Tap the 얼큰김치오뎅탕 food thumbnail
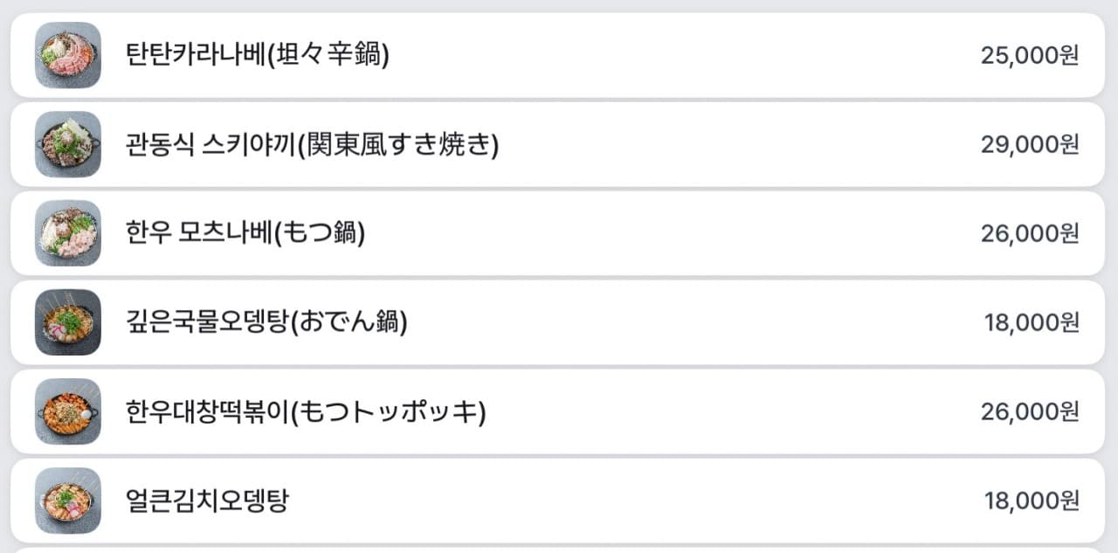 (68, 501)
